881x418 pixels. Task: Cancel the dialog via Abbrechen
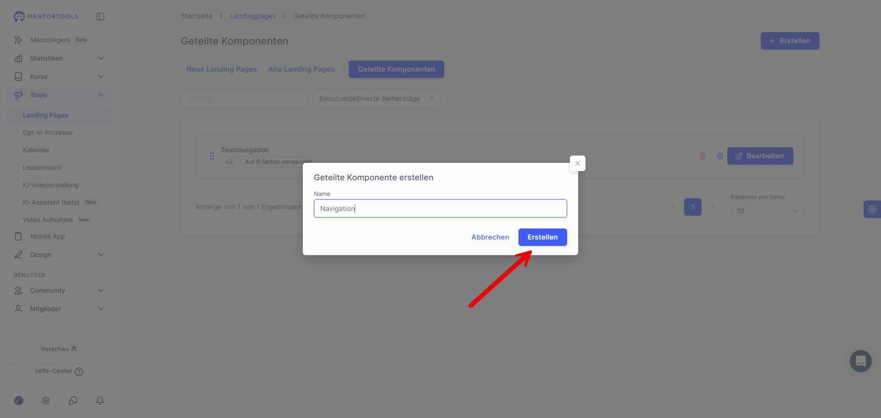tap(490, 237)
